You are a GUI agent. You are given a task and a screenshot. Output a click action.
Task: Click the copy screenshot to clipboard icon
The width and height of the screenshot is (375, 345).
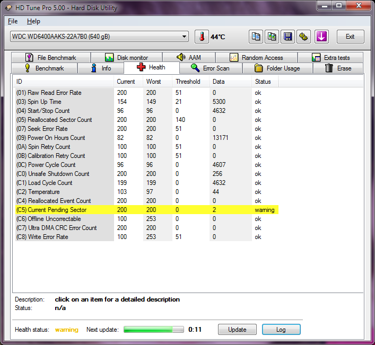pos(272,37)
